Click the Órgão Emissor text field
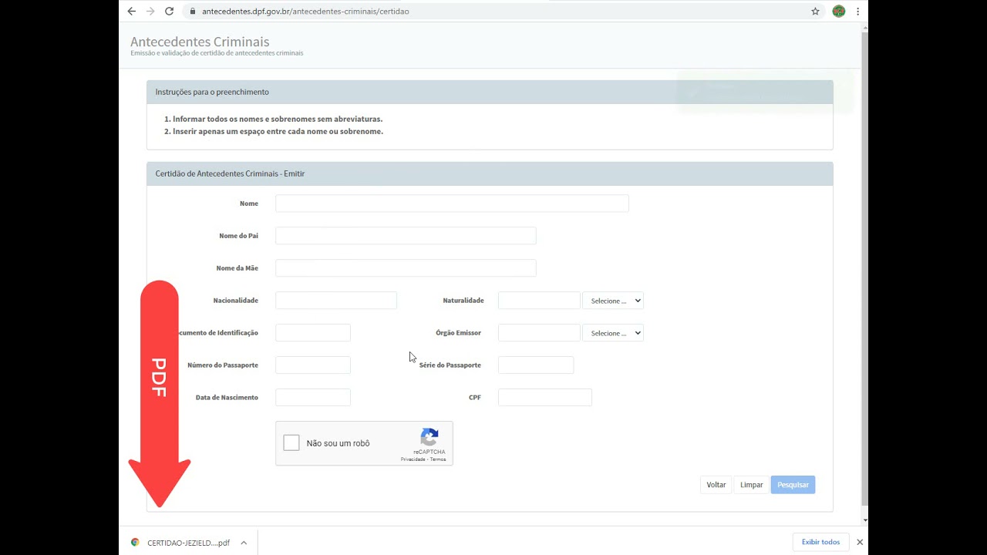Screen dimensions: 987x555 click(x=539, y=333)
